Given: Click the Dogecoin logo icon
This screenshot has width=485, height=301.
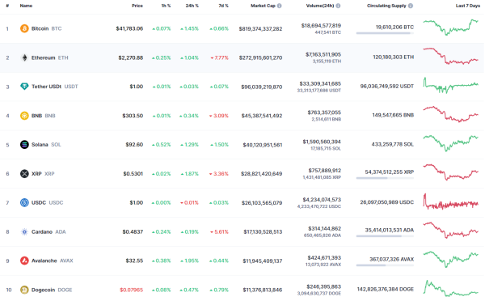Looking at the screenshot, I should point(24,290).
